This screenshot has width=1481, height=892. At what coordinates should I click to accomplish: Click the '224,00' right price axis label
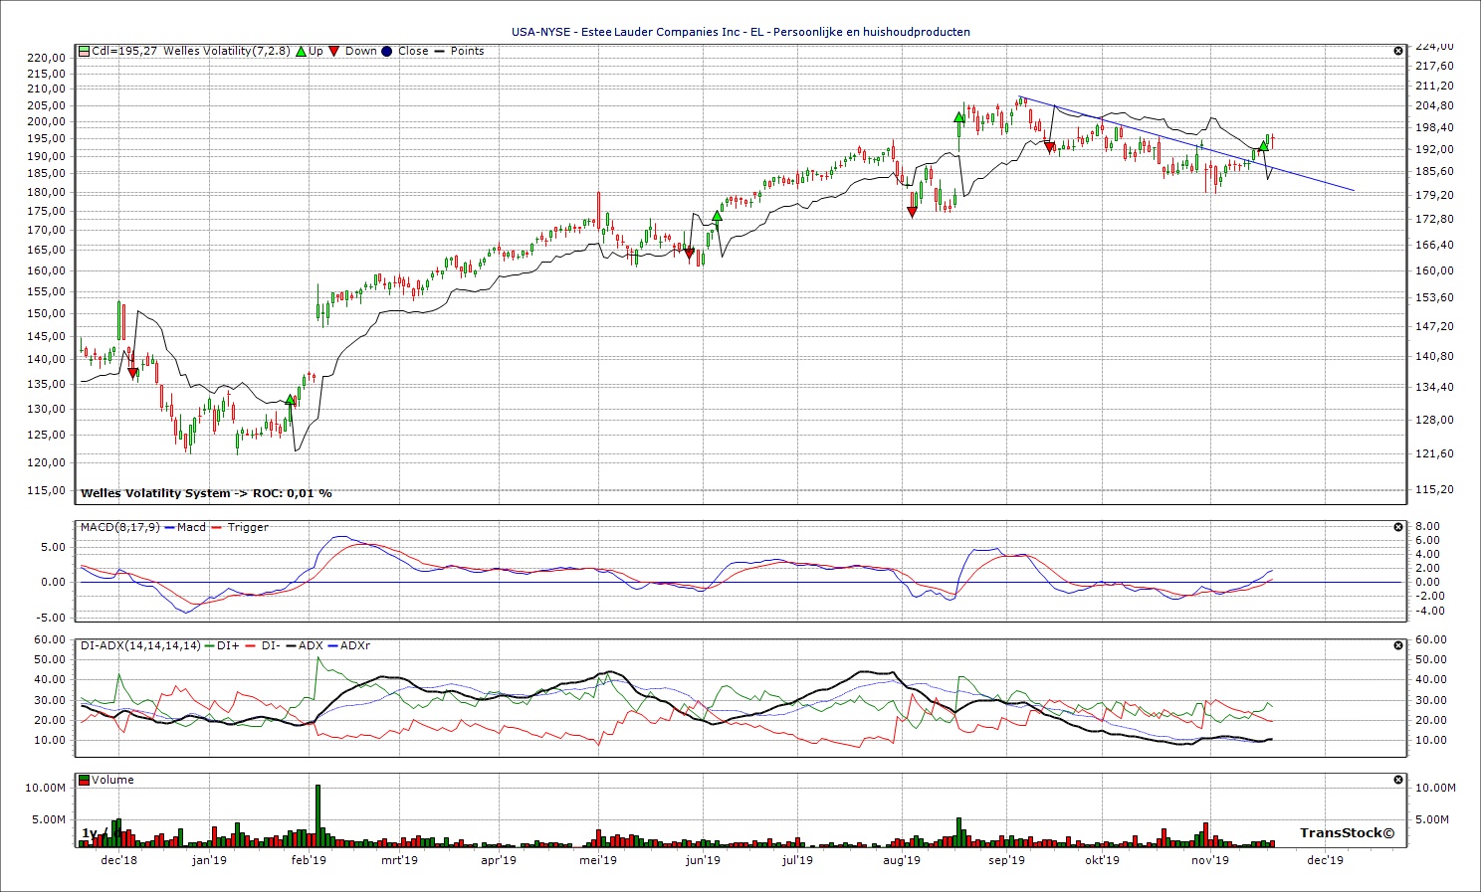tap(1434, 46)
